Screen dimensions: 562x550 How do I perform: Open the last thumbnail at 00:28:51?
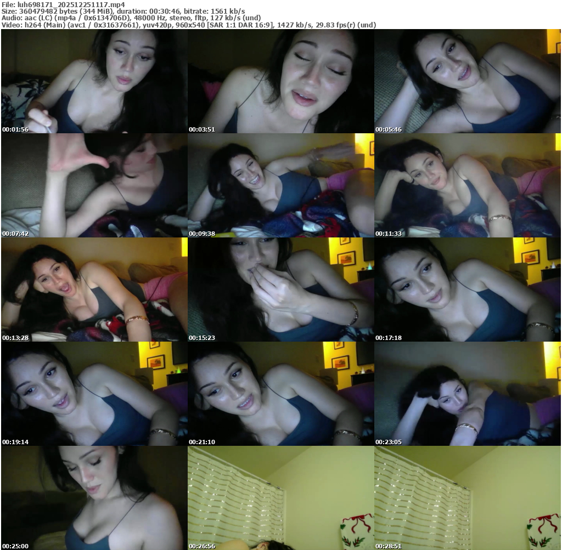pos(468,498)
